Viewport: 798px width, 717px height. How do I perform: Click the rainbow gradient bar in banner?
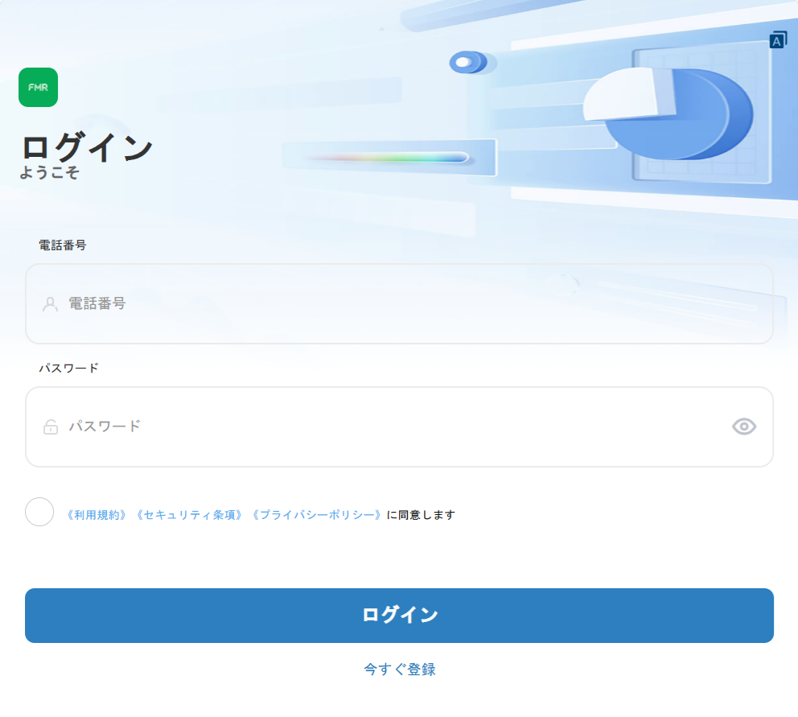click(386, 158)
